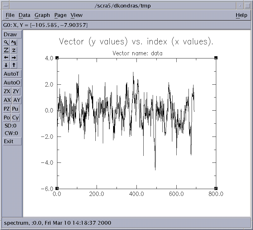Toggle the AutoT option
Viewport: 253px width, 230px height.
click(12, 74)
